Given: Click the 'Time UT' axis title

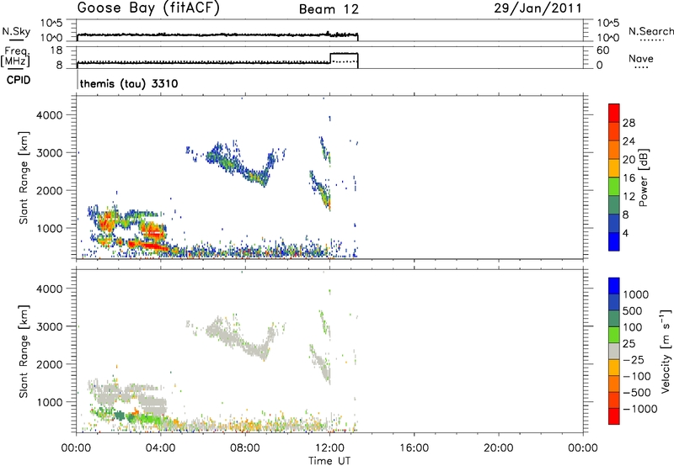Looking at the screenshot, I should click(329, 460).
